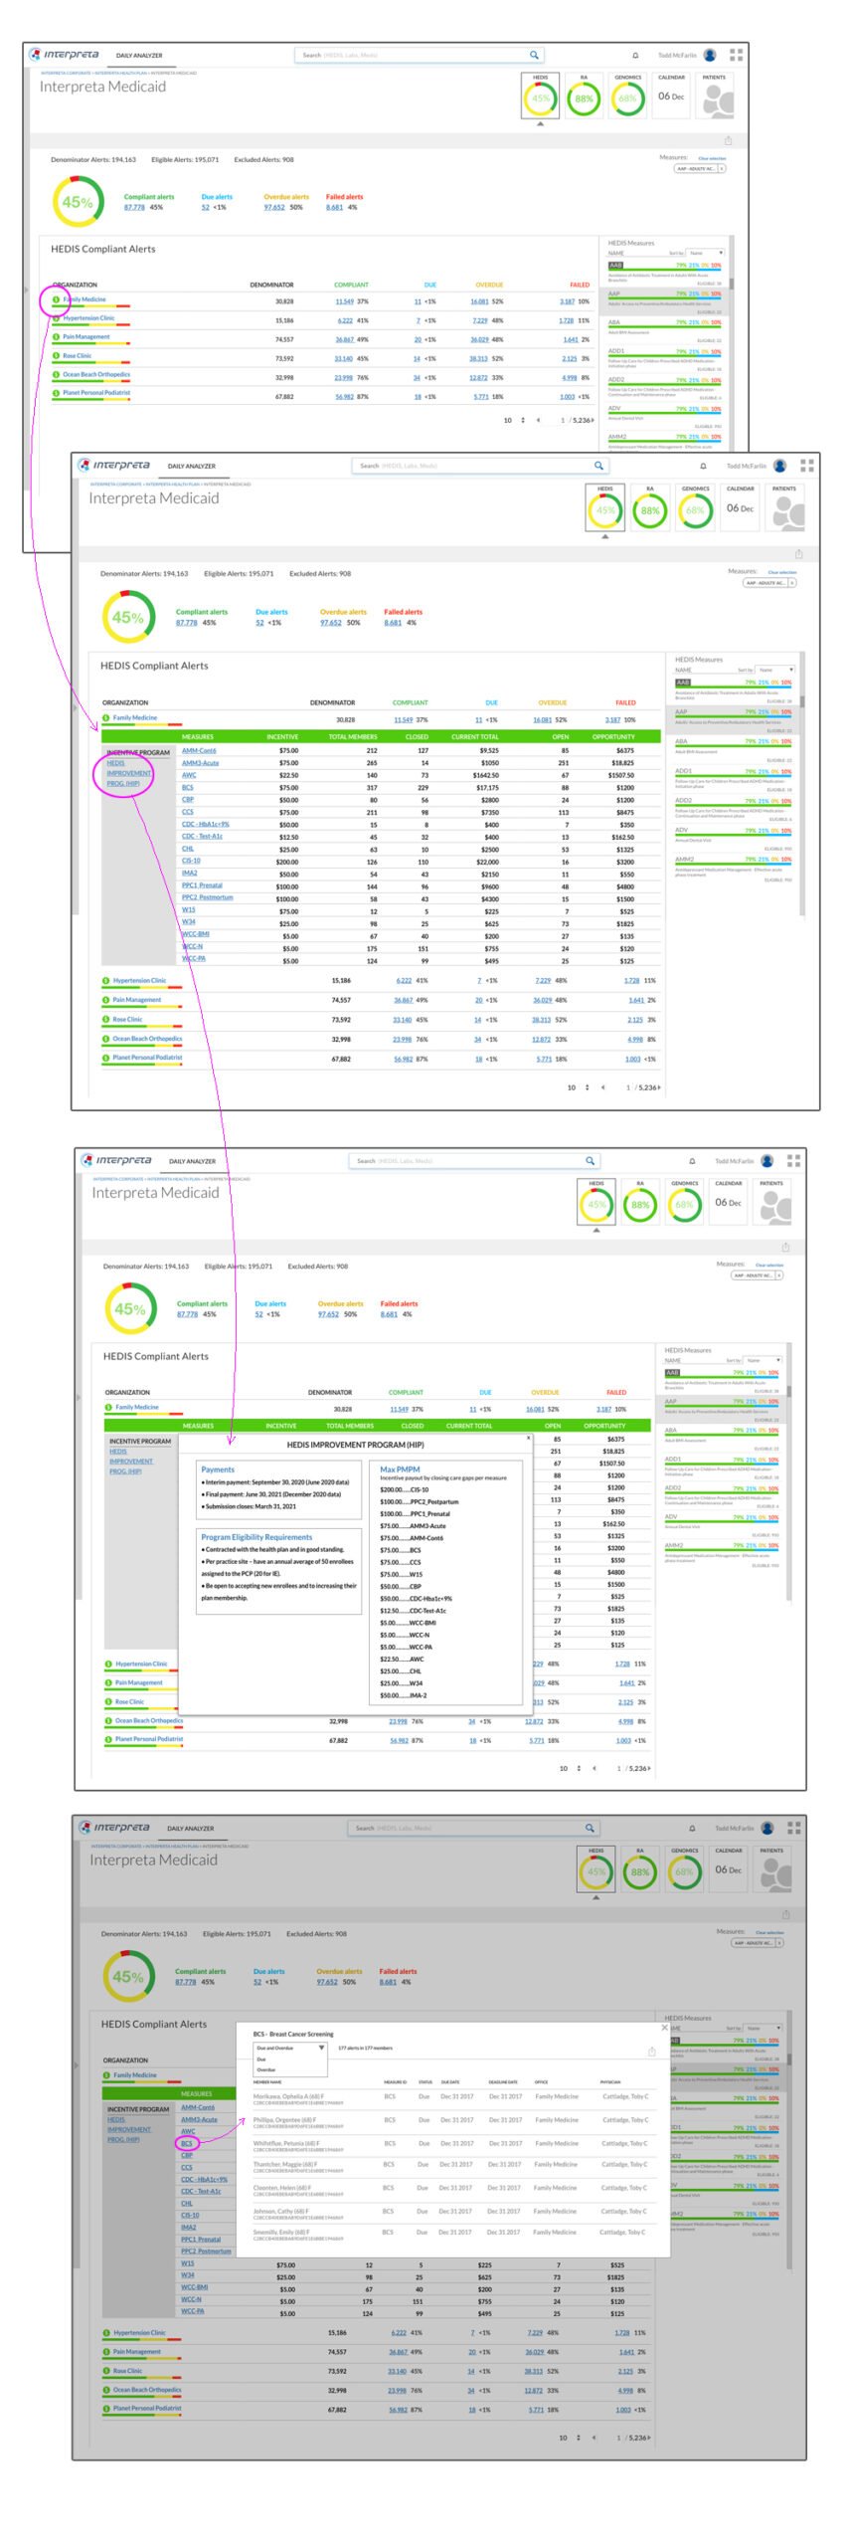Close the BCS Breast Cancer Screening dialog

[665, 2027]
